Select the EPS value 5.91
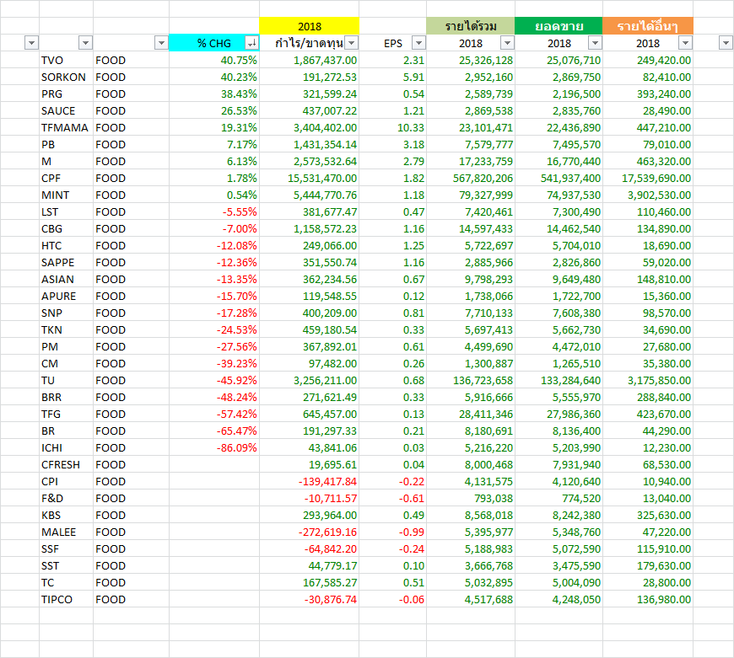Viewport: 734px width, 658px height. [393, 78]
